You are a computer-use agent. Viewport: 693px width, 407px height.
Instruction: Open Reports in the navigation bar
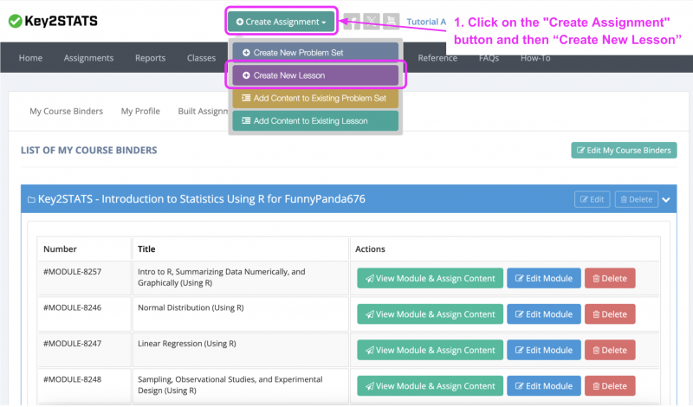(x=151, y=58)
